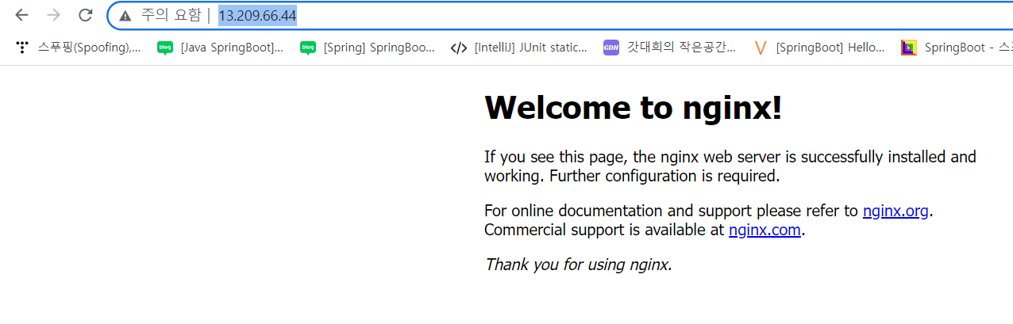Click the 'Welcome to nginx!' heading
1013x324 pixels.
click(x=634, y=108)
